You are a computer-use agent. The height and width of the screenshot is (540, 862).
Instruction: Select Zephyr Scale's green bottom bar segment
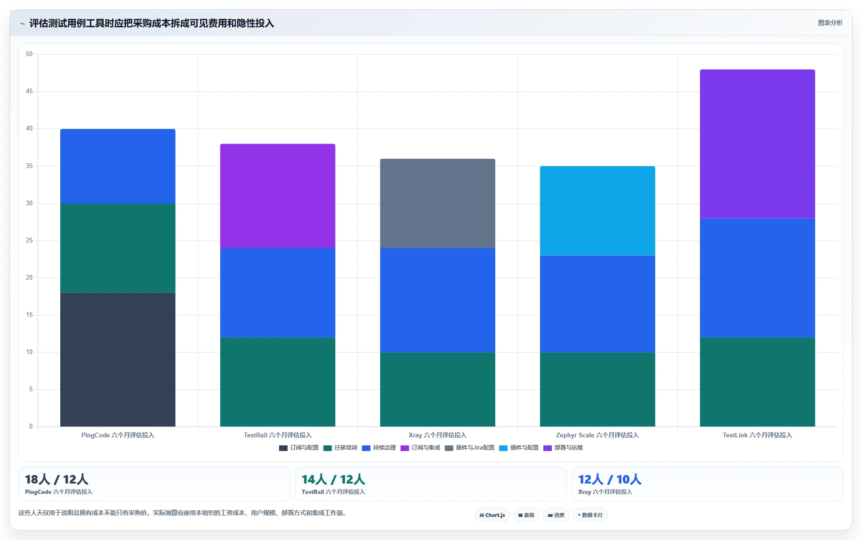597,389
